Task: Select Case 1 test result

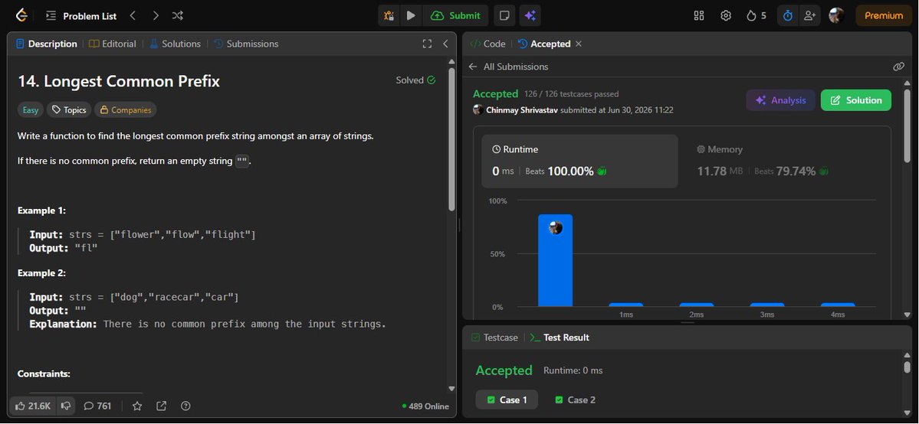Action: (507, 400)
